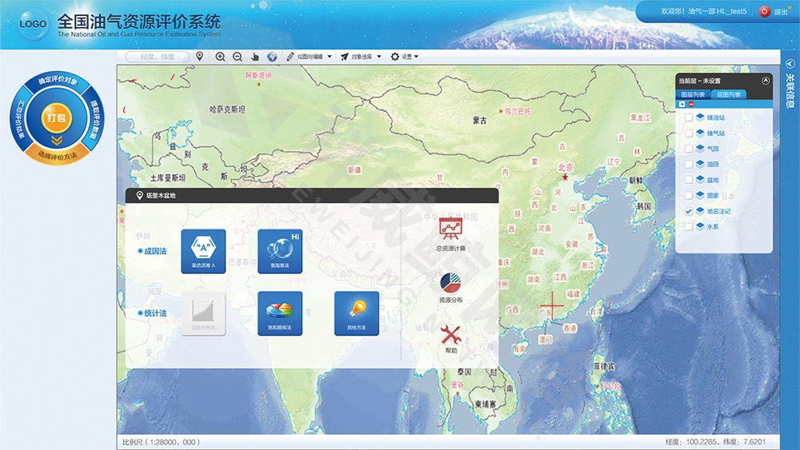Switch to the 底图列表 tab
The image size is (800, 450).
[729, 94]
